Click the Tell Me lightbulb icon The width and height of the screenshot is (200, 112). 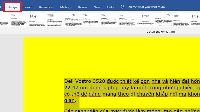pos(122,7)
